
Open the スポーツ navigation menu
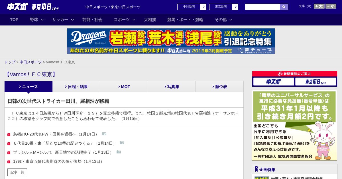click(x=122, y=20)
